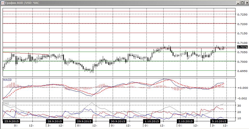Click the -0.002 MACD scale value

[x=242, y=98]
